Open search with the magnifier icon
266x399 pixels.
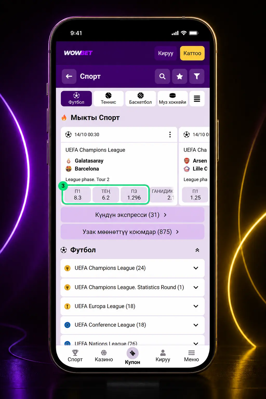tap(162, 76)
